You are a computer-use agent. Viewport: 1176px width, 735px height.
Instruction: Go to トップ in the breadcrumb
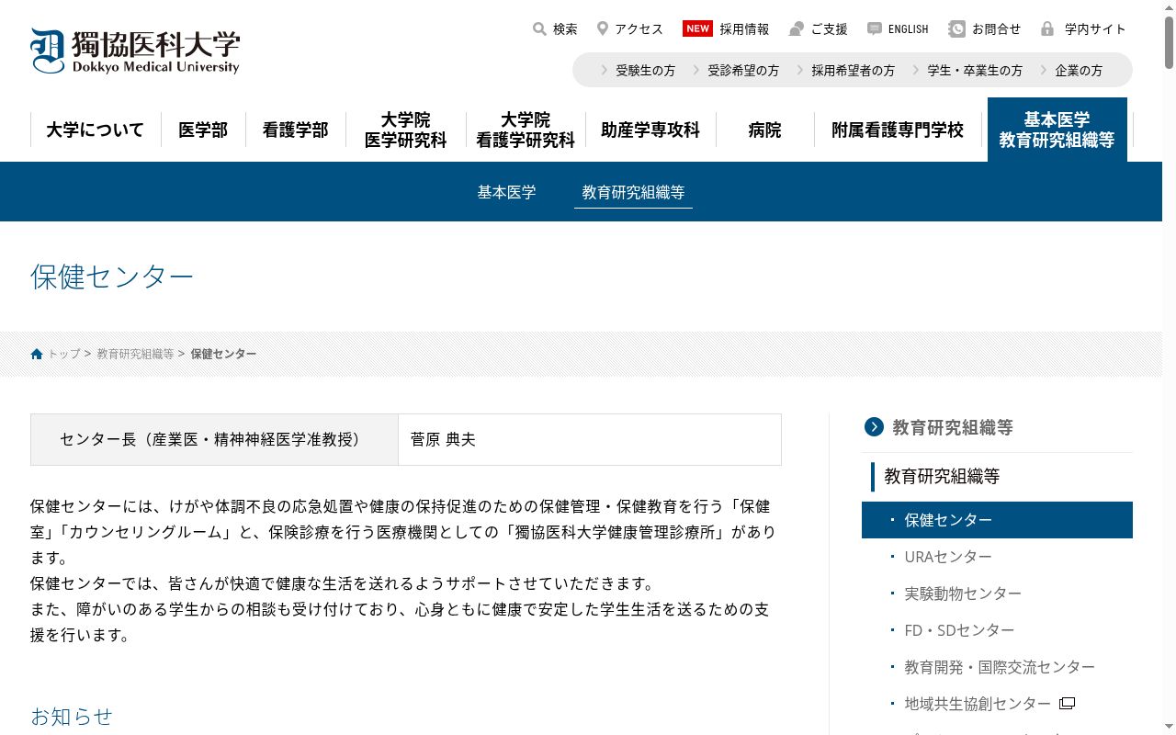64,354
